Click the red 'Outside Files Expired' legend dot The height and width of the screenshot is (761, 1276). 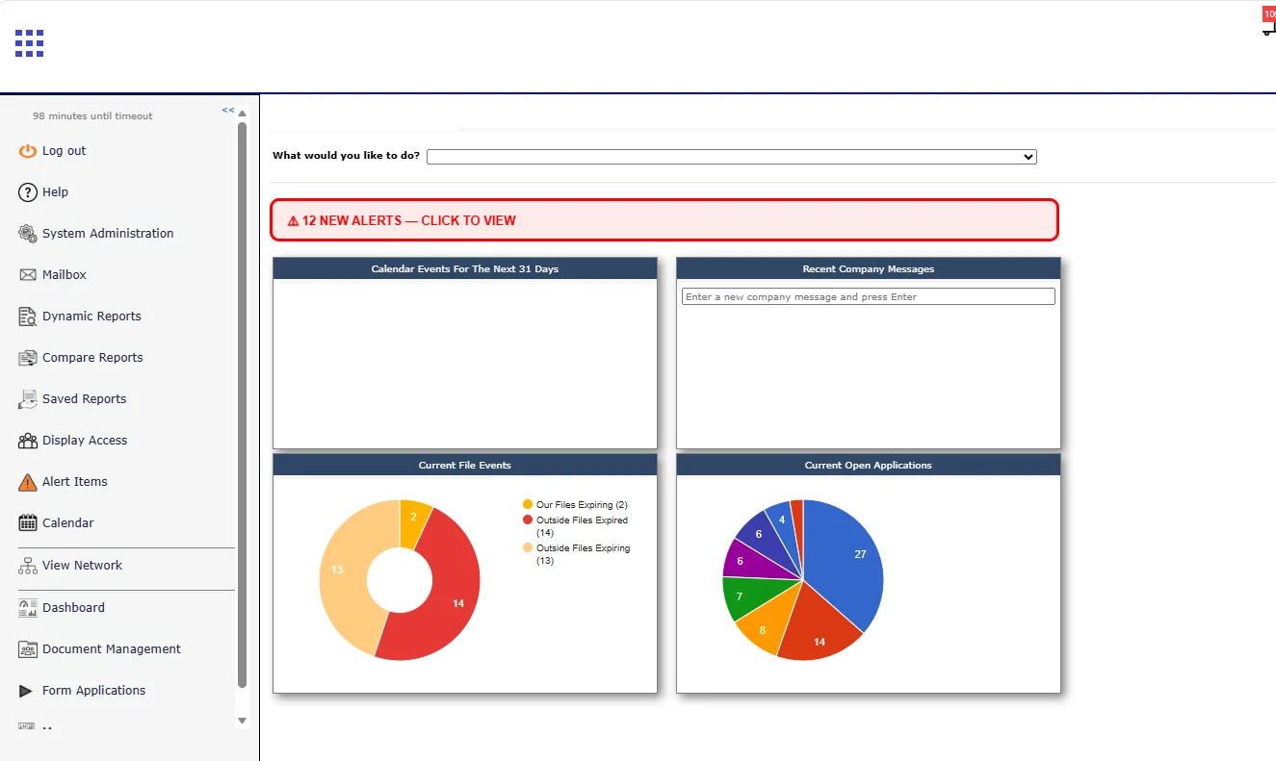pyautogui.click(x=527, y=520)
